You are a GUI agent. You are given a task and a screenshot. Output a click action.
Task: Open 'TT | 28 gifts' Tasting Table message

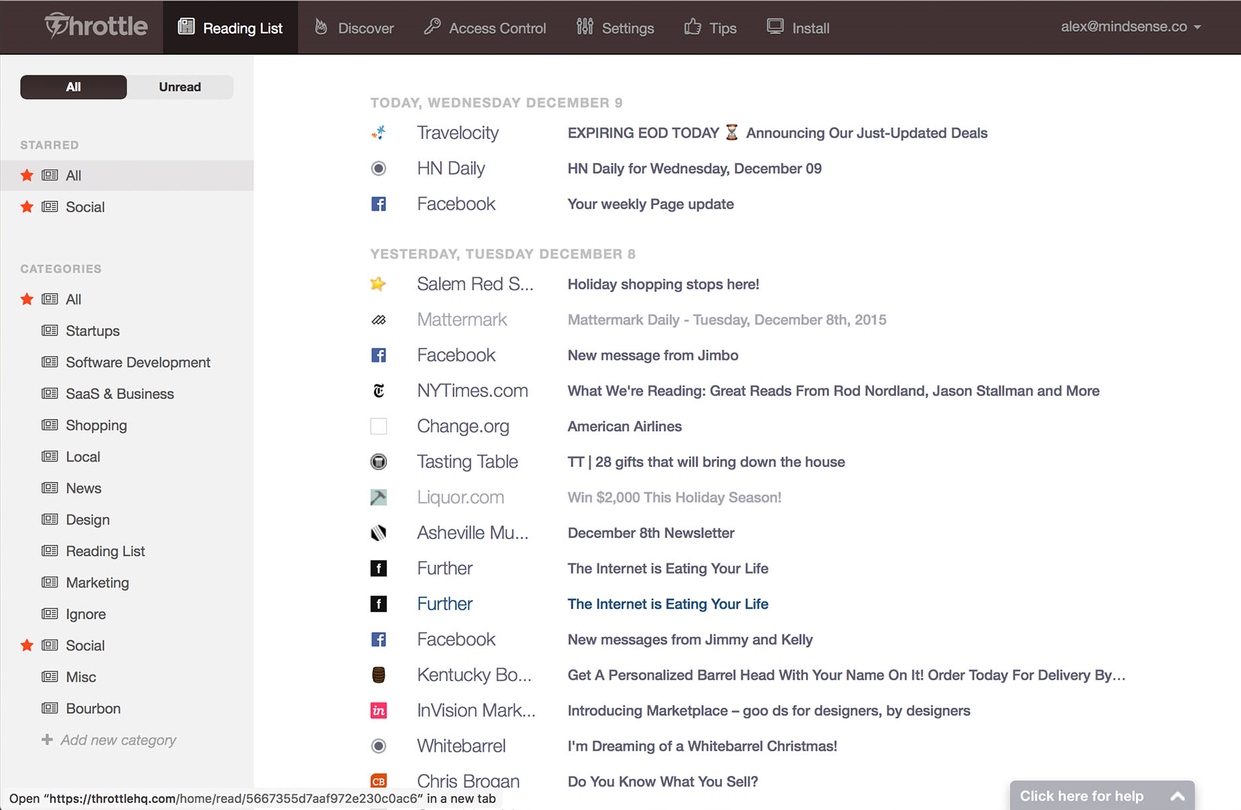706,462
